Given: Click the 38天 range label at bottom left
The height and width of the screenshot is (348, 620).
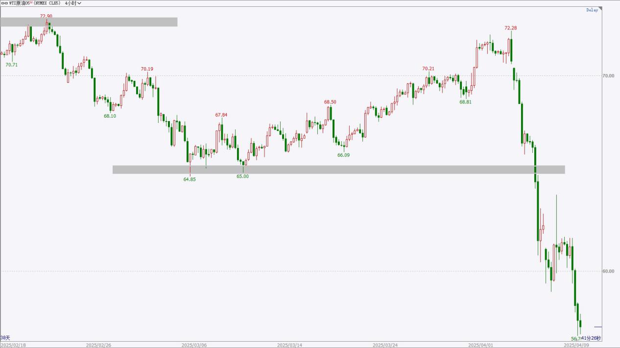Looking at the screenshot, I should (x=5, y=338).
